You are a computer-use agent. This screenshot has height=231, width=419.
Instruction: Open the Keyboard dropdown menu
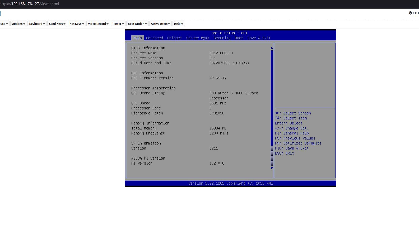37,24
